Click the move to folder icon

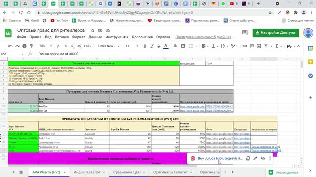tap(100, 30)
